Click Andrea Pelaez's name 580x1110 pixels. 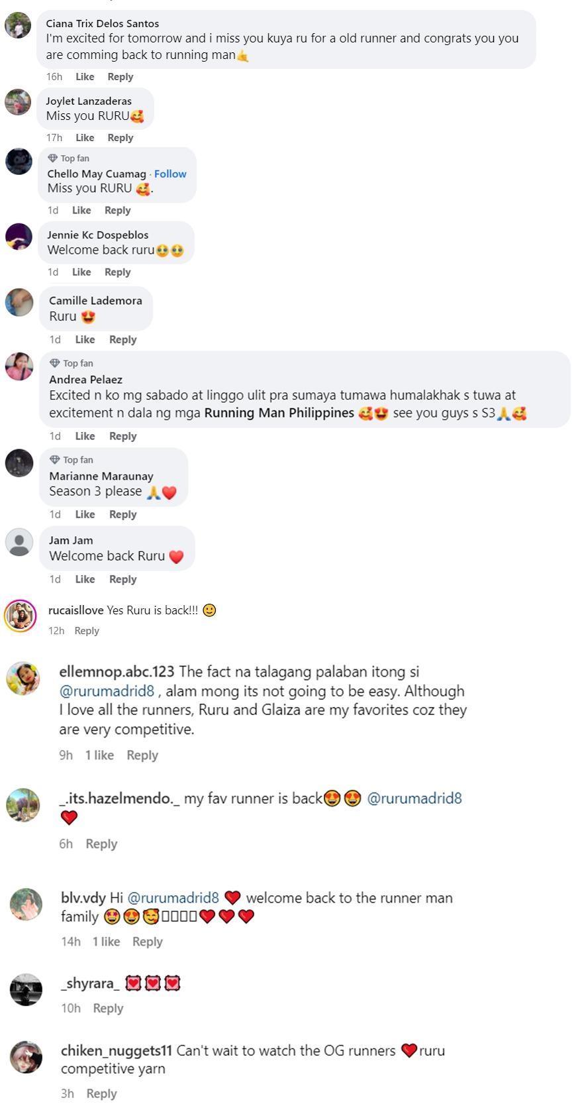coord(85,380)
